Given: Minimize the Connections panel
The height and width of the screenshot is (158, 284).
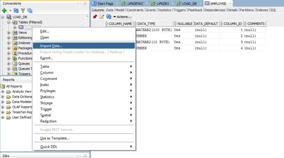Looking at the screenshot, I should 85,3.
